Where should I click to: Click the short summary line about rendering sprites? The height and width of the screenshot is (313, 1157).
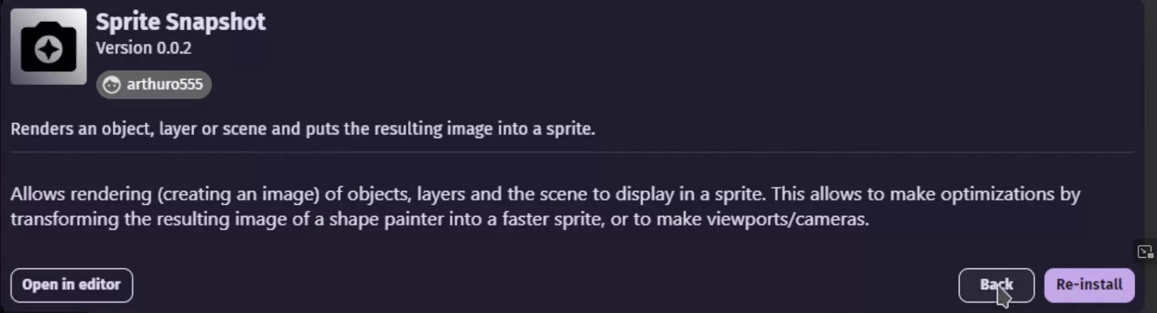[303, 129]
